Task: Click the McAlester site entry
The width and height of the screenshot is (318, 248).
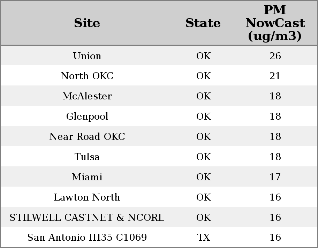Action: [x=87, y=96]
